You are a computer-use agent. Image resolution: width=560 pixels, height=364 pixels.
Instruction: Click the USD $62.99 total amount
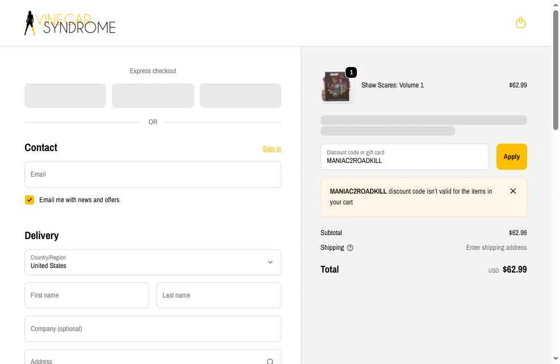(507, 269)
